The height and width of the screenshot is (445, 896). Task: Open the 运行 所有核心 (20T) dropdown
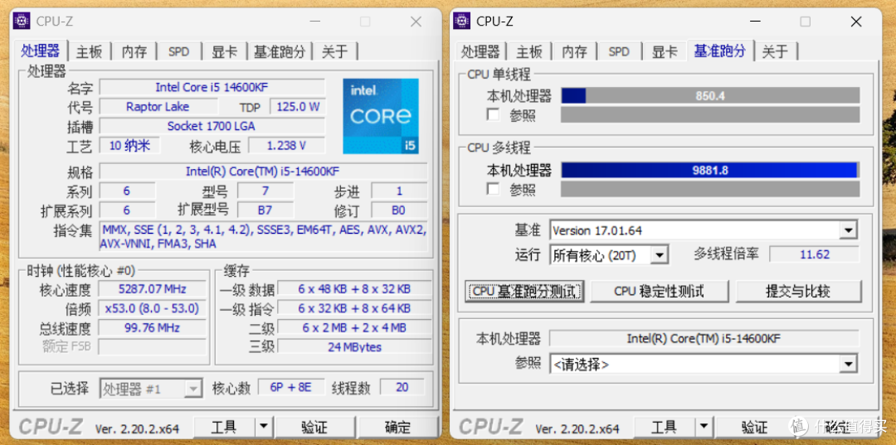(660, 254)
